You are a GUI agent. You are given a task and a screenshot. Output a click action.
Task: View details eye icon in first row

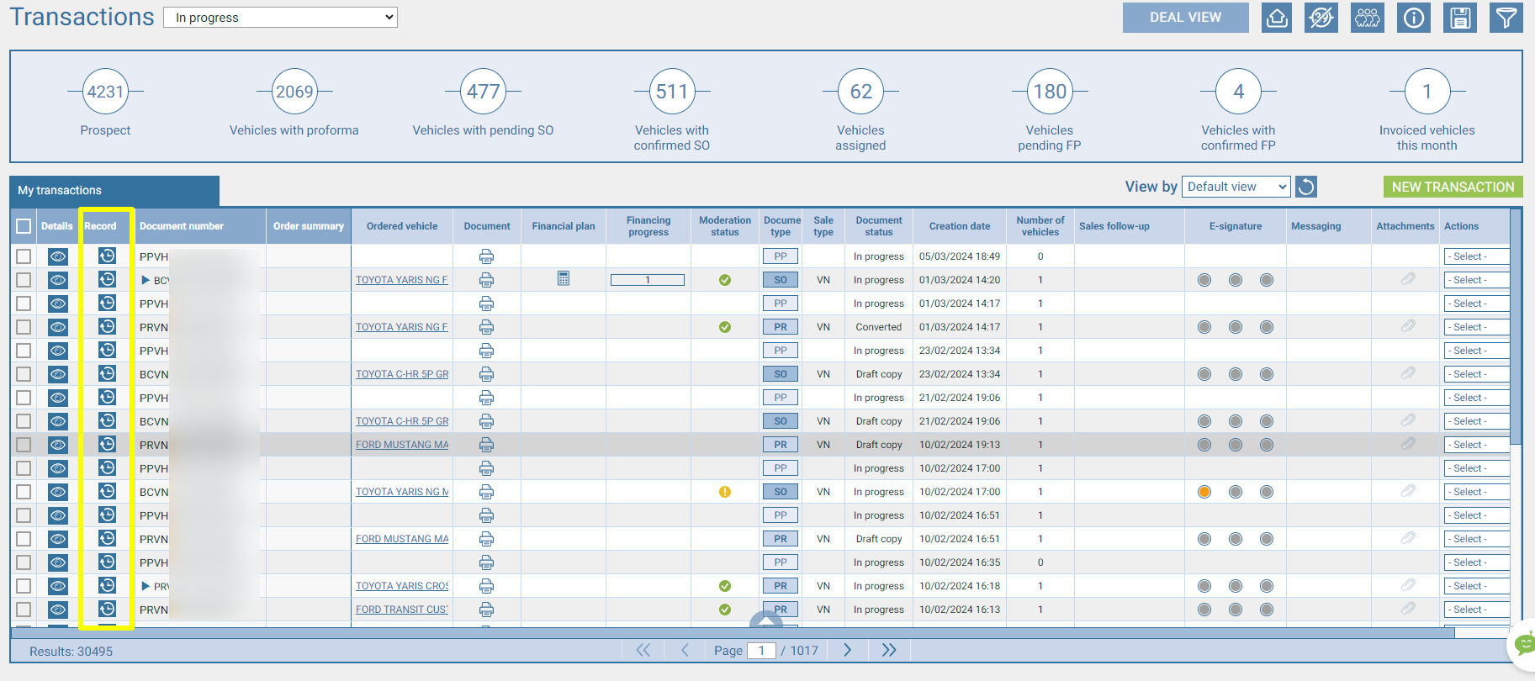click(x=57, y=256)
